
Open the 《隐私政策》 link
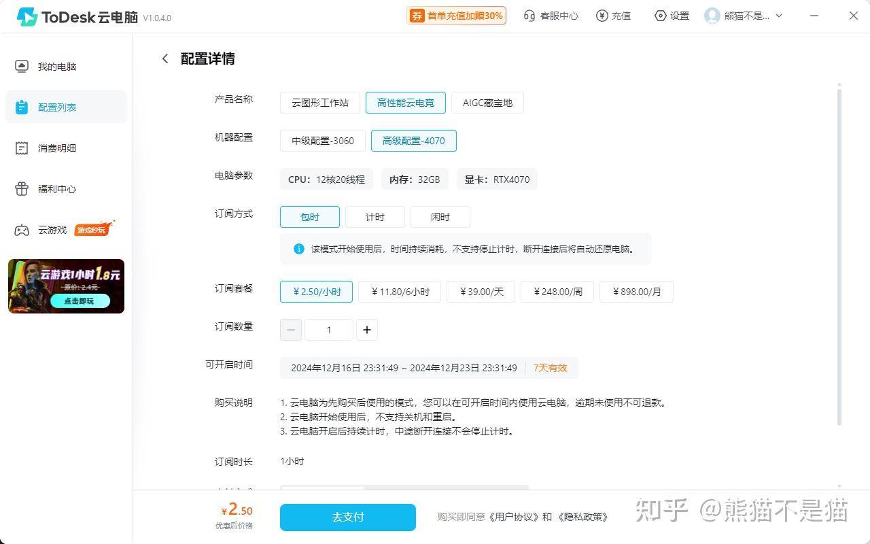pos(582,517)
